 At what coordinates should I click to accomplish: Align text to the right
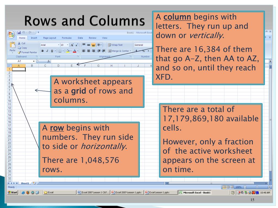click(x=93, y=51)
